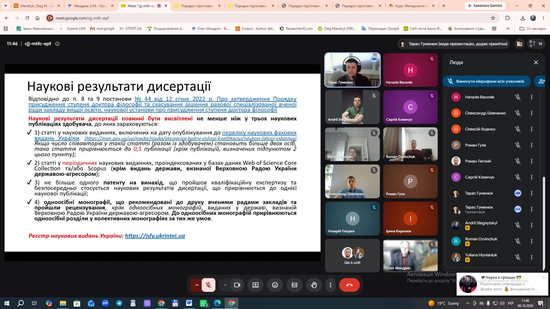The image size is (550, 309).
Task: Open options menu for Роман Легкий
Action: 532,161
